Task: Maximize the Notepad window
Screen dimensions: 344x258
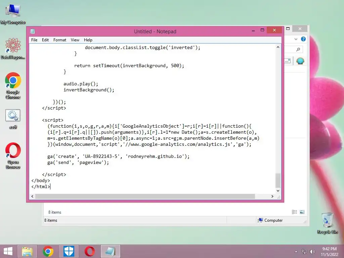Action: pos(262,30)
